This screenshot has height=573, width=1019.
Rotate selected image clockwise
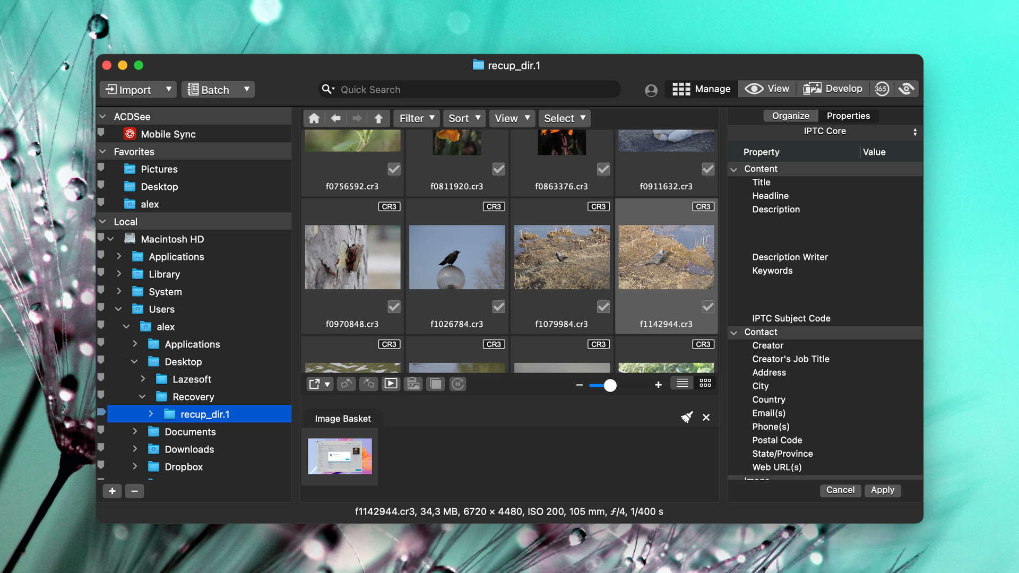click(x=368, y=384)
